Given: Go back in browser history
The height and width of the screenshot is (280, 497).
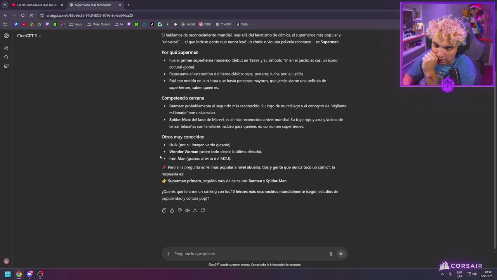Looking at the screenshot, I should tap(5, 16).
